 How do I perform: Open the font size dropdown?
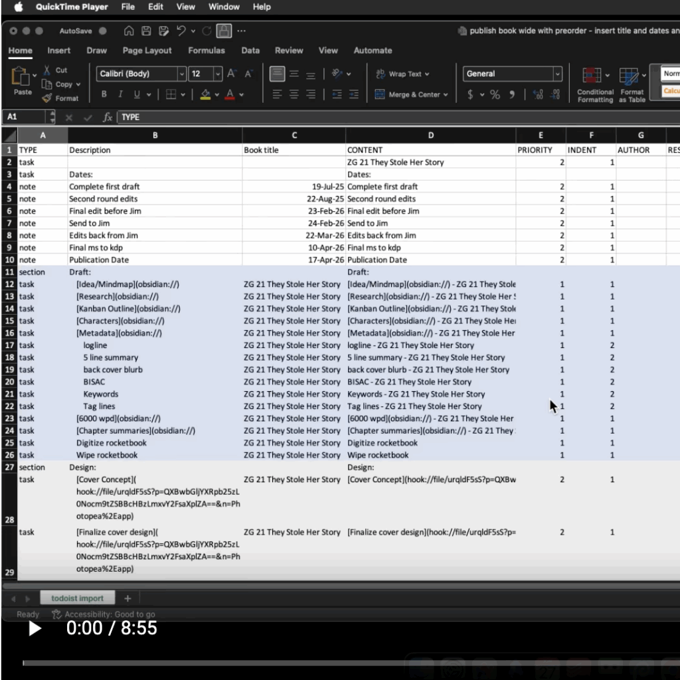pos(217,73)
